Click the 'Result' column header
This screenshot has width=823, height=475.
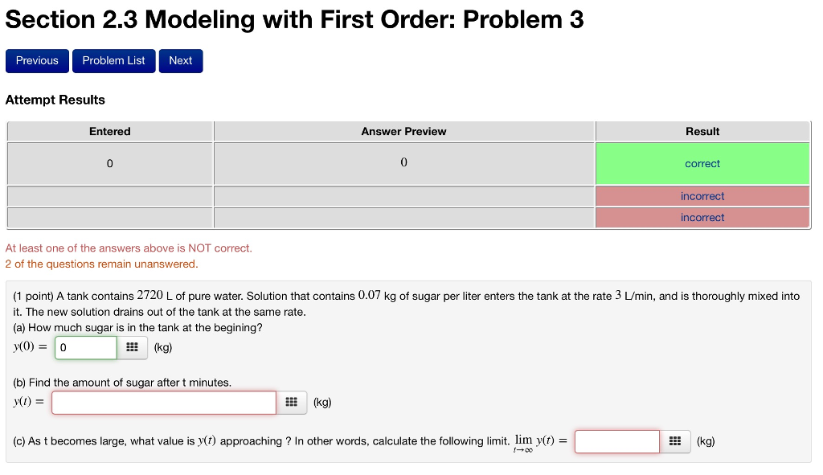point(702,131)
